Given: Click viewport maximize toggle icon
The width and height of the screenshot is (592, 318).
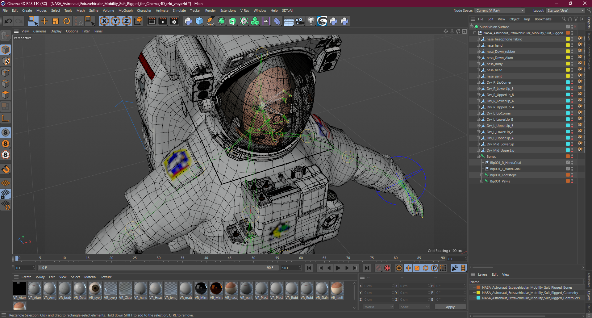Looking at the screenshot, I should tap(465, 31).
